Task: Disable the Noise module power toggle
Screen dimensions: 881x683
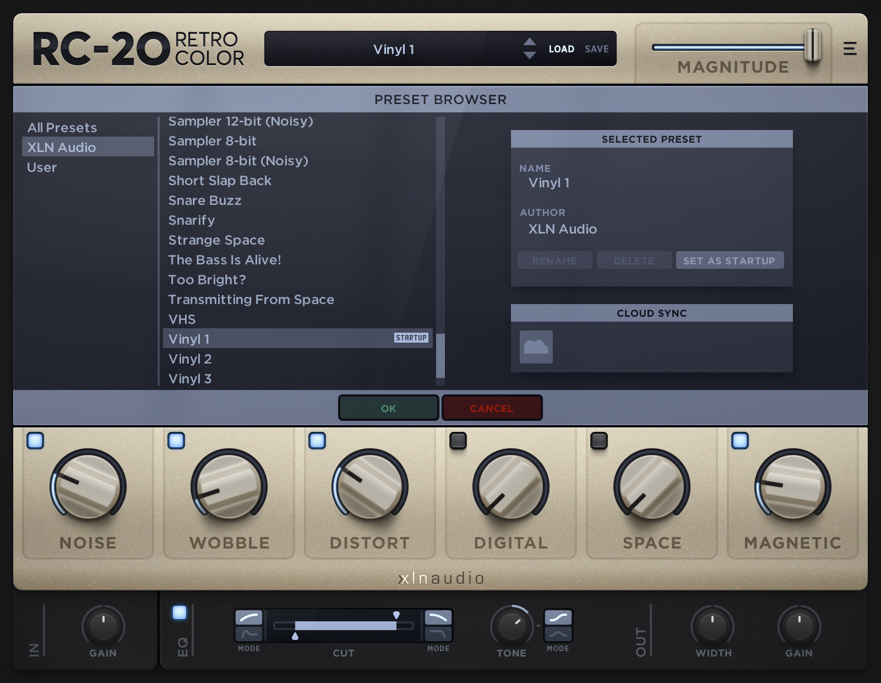Action: click(35, 441)
